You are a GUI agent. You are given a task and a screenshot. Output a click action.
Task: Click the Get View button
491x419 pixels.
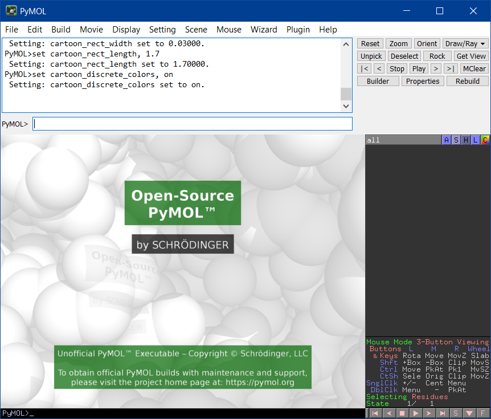coord(471,56)
